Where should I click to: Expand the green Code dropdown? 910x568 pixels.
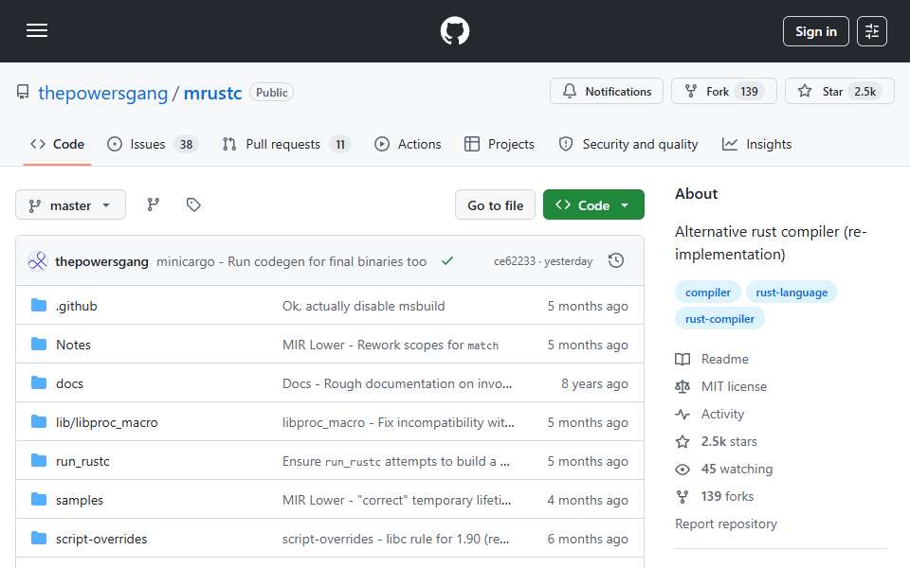click(593, 205)
